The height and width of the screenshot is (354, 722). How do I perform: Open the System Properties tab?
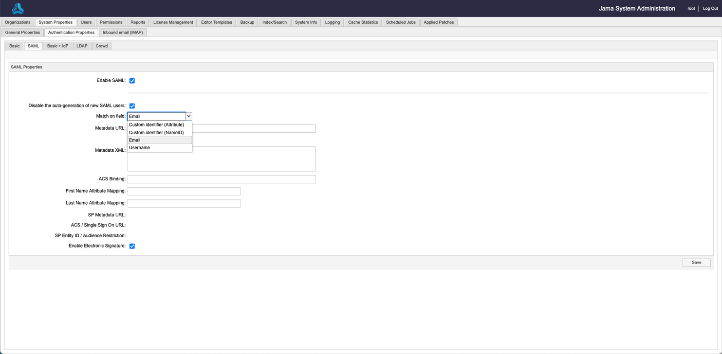[56, 22]
